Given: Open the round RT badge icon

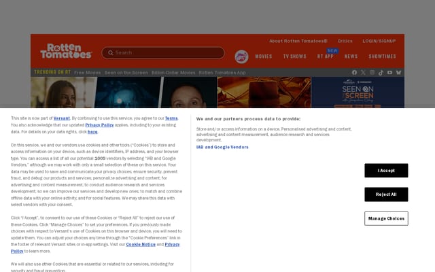Looking at the screenshot, I should point(241,56).
